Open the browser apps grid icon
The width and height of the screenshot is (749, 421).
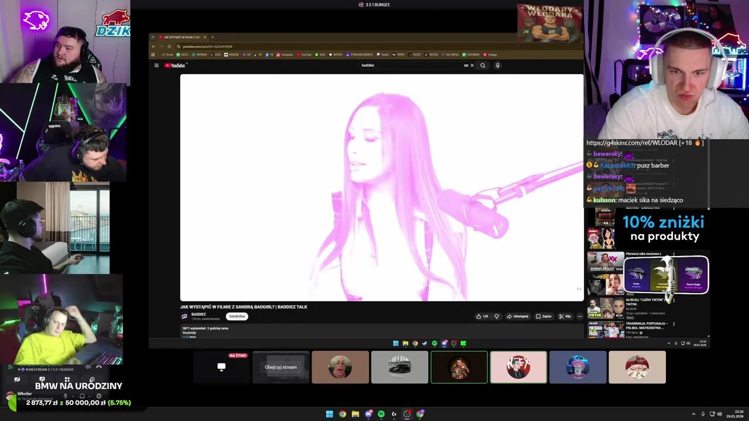pyautogui.click(x=153, y=54)
